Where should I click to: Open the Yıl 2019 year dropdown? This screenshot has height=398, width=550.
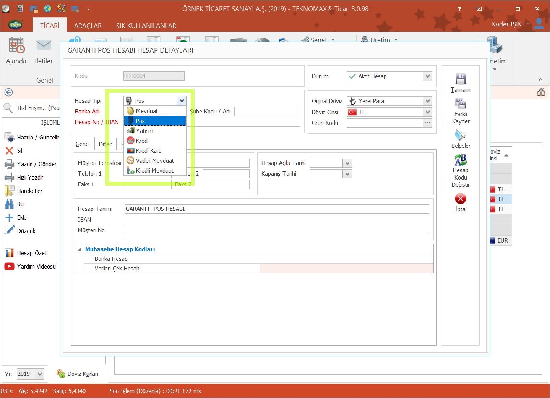pyautogui.click(x=40, y=374)
